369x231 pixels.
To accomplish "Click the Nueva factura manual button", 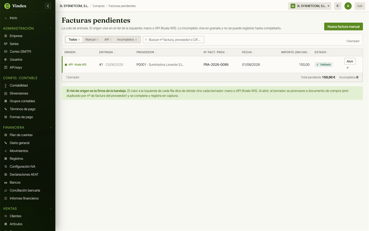I will tap(343, 27).
